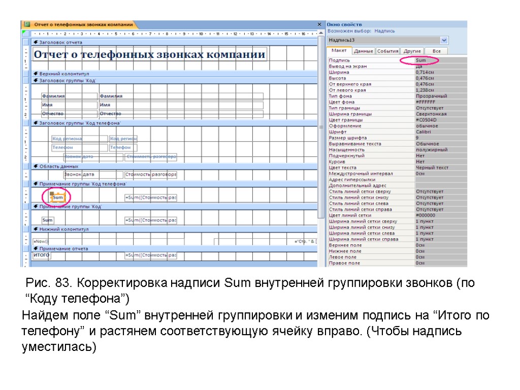Change 'Насыщенность' value 'полужирный'
This screenshot has width=520, height=390.
pos(441,150)
